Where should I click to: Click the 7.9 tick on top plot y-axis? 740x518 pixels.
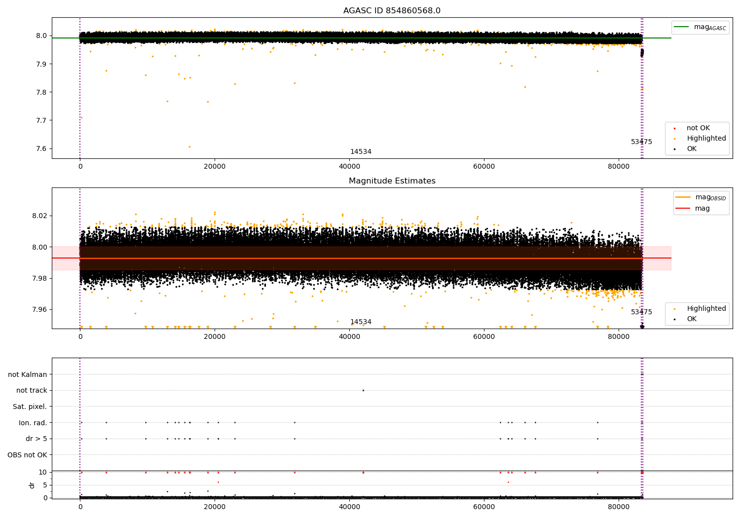coord(41,64)
